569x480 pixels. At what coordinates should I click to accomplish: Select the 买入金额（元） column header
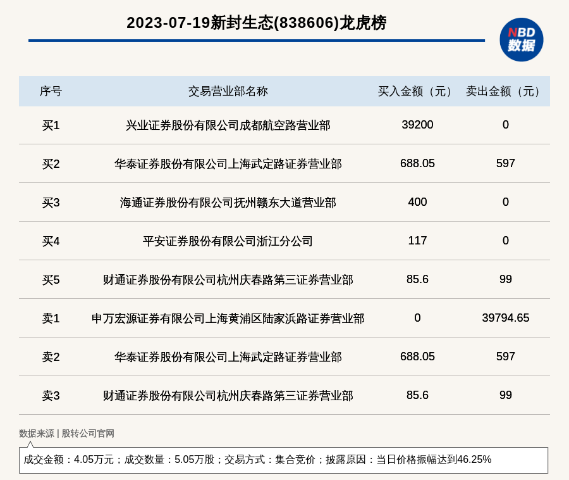(417, 91)
